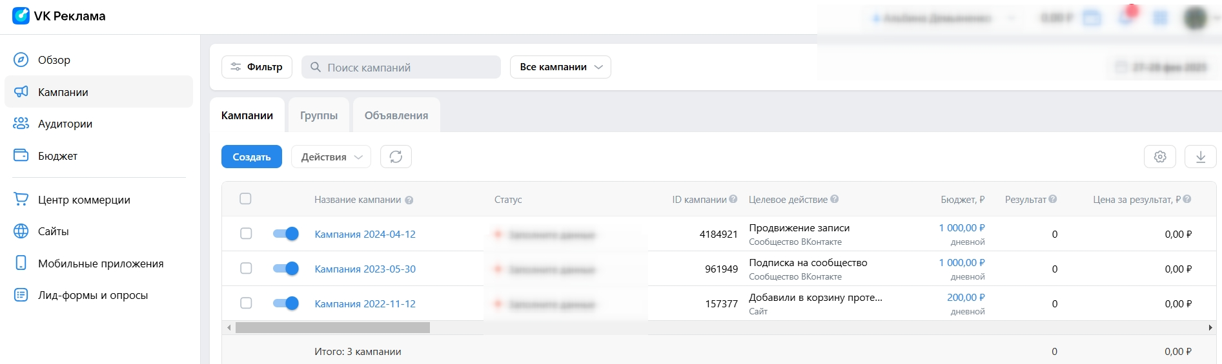1222x364 pixels.
Task: Click help icon next to Целевое действие
Action: click(835, 200)
